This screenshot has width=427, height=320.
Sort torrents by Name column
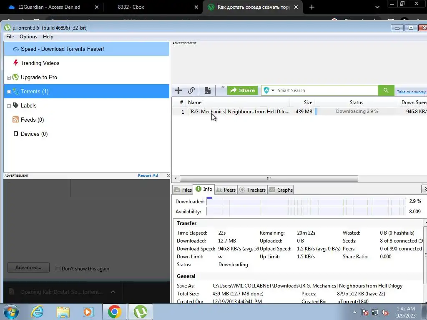[x=237, y=102]
